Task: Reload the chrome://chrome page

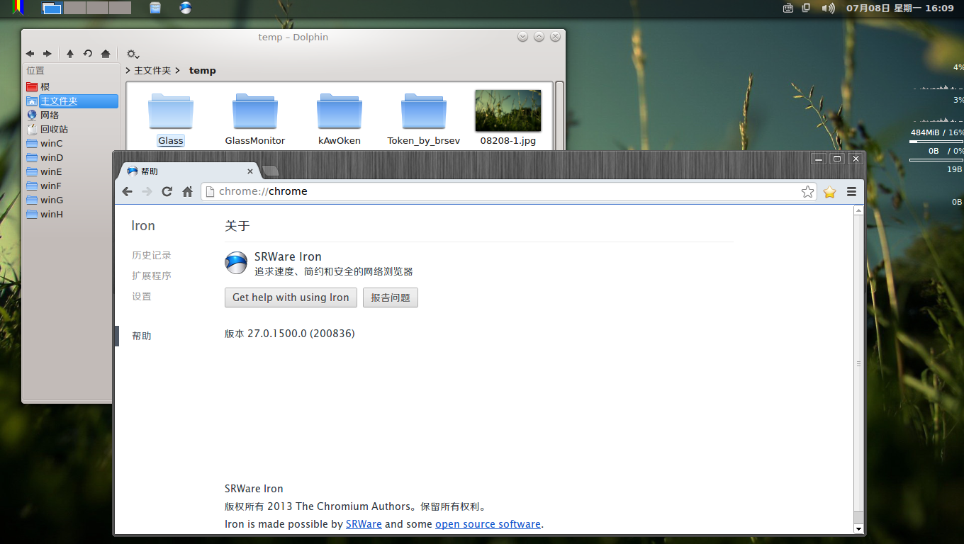Action: click(167, 191)
